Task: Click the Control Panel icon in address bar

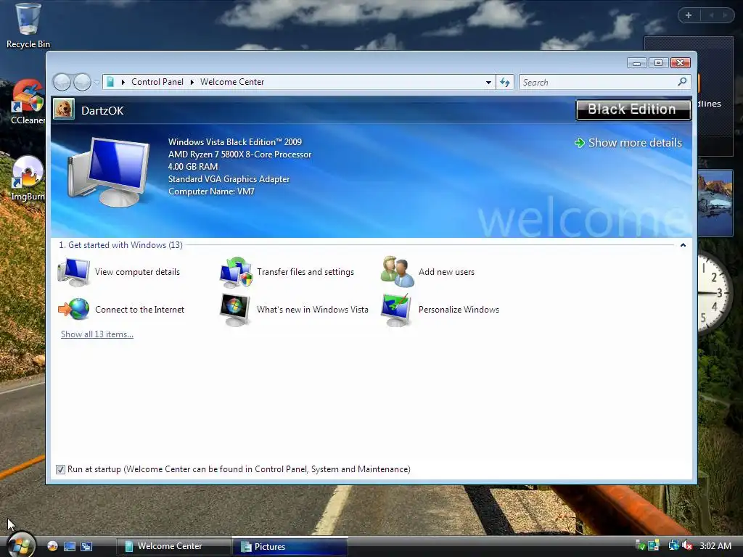Action: pyautogui.click(x=110, y=82)
